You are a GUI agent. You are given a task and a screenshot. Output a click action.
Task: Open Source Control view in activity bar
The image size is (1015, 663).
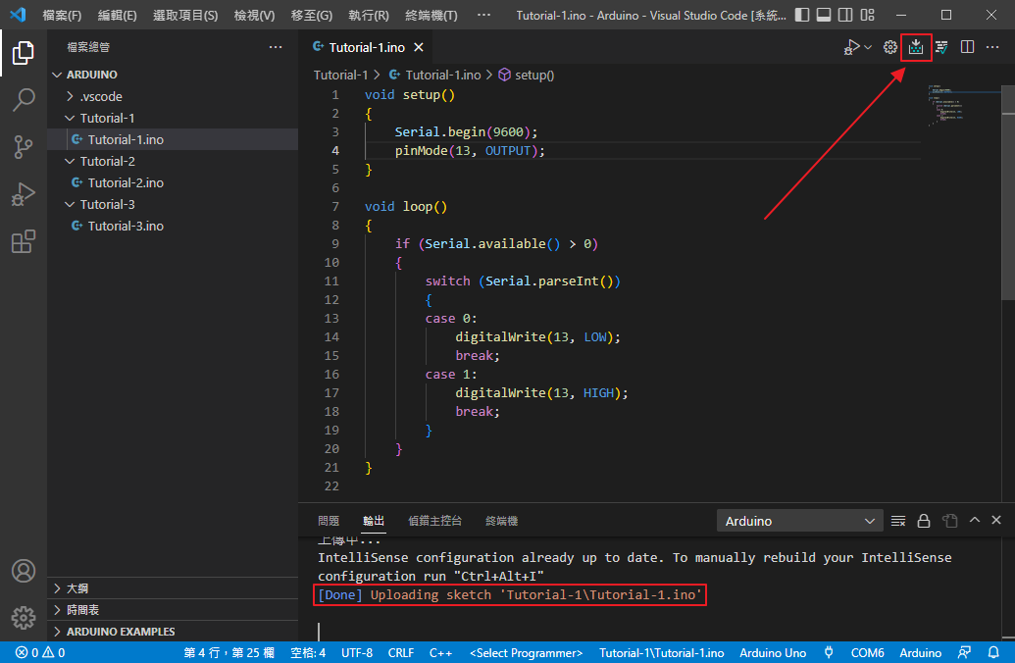[24, 147]
